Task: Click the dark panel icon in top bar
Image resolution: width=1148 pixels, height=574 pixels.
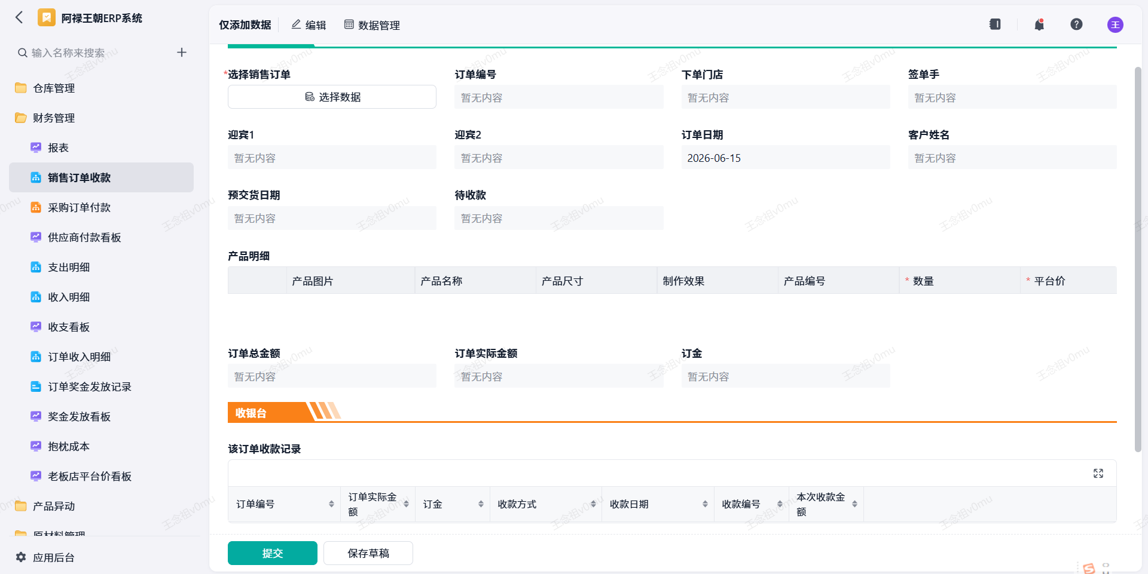Action: [995, 24]
